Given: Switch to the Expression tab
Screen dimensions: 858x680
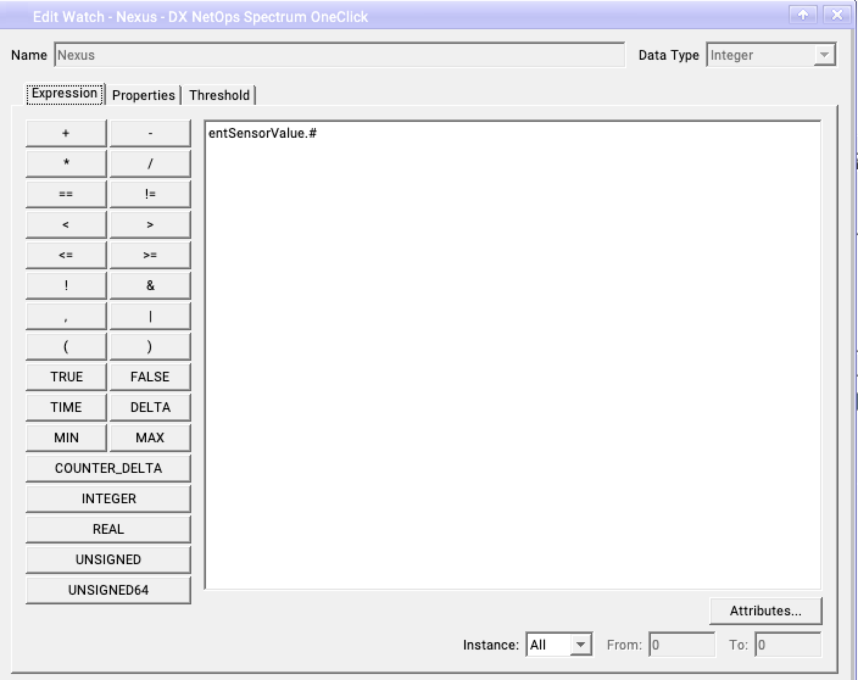Looking at the screenshot, I should 65,94.
